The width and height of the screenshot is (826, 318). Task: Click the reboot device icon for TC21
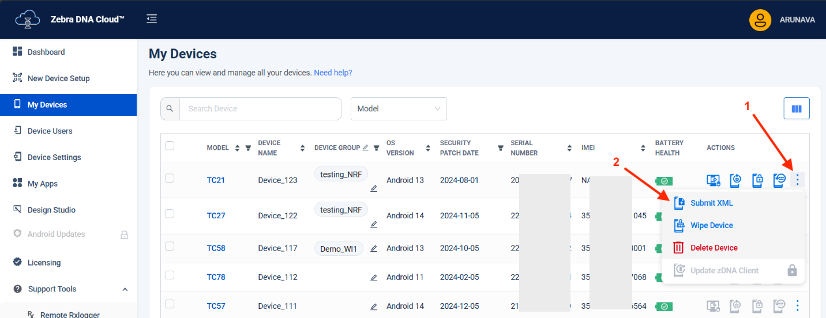pyautogui.click(x=735, y=180)
